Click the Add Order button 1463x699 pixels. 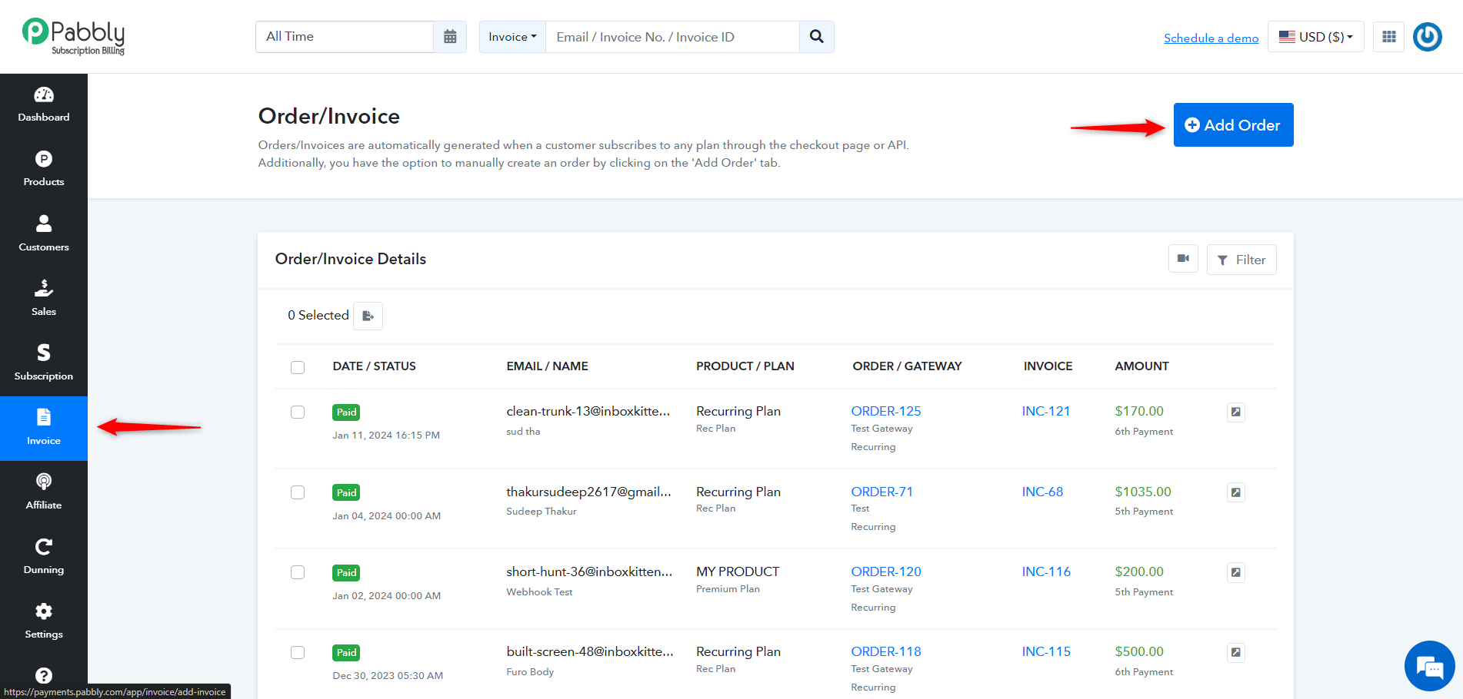coord(1233,125)
